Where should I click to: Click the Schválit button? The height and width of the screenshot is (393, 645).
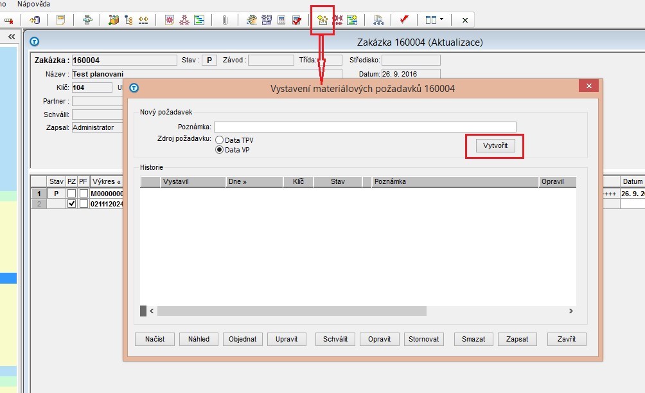click(335, 339)
